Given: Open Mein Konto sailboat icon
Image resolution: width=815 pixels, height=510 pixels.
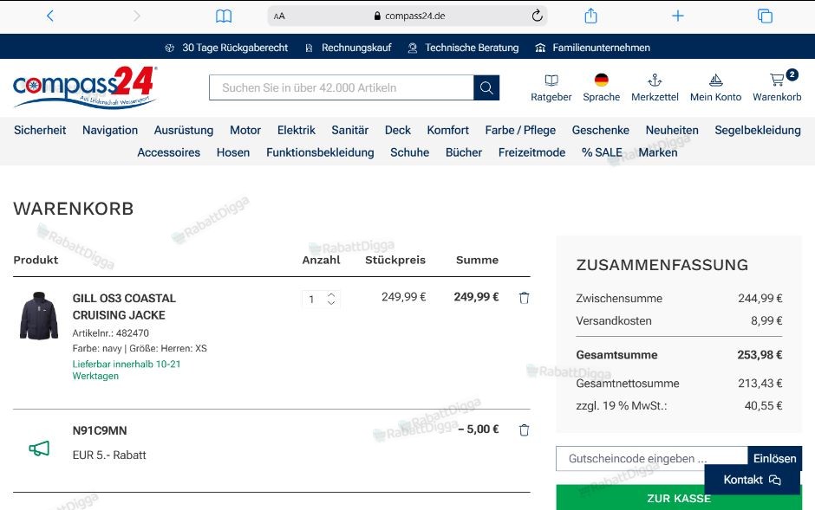Looking at the screenshot, I should pos(715,80).
